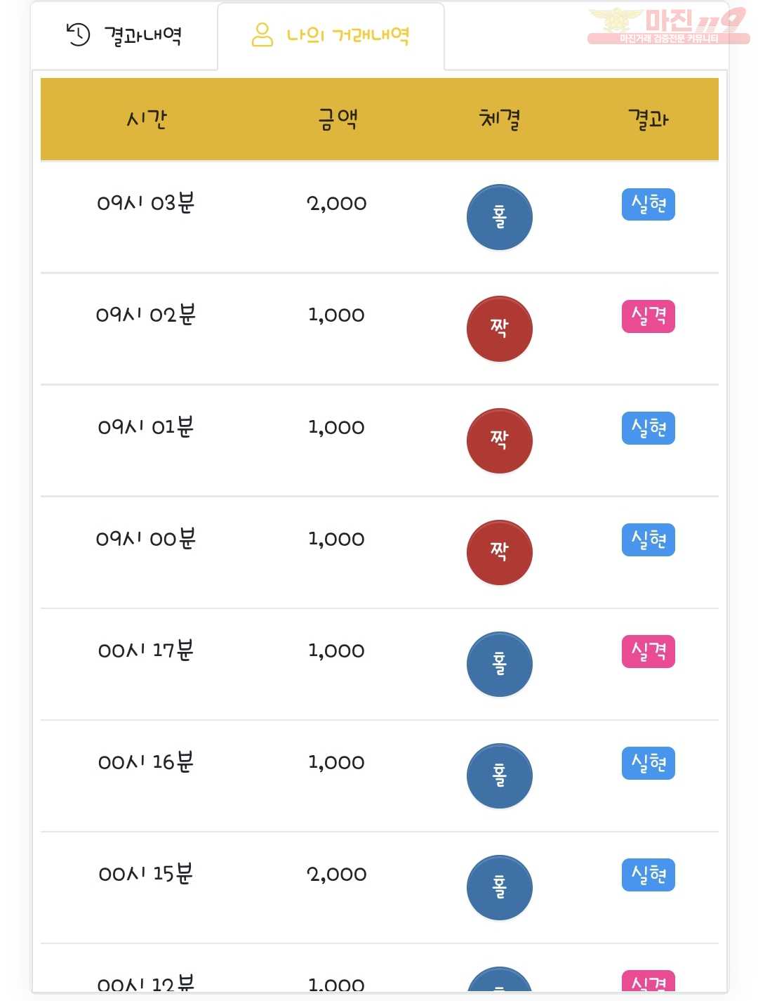This screenshot has height=1001, width=758.
Task: Click the 결과 column header
Action: 649,119
